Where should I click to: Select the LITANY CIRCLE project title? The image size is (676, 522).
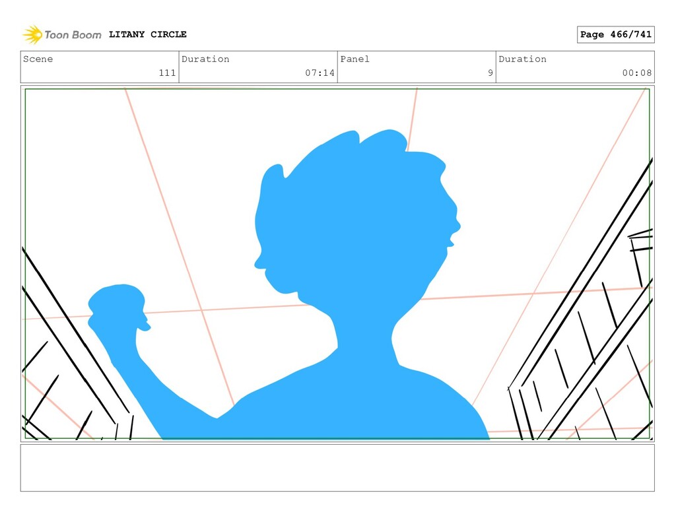click(147, 34)
